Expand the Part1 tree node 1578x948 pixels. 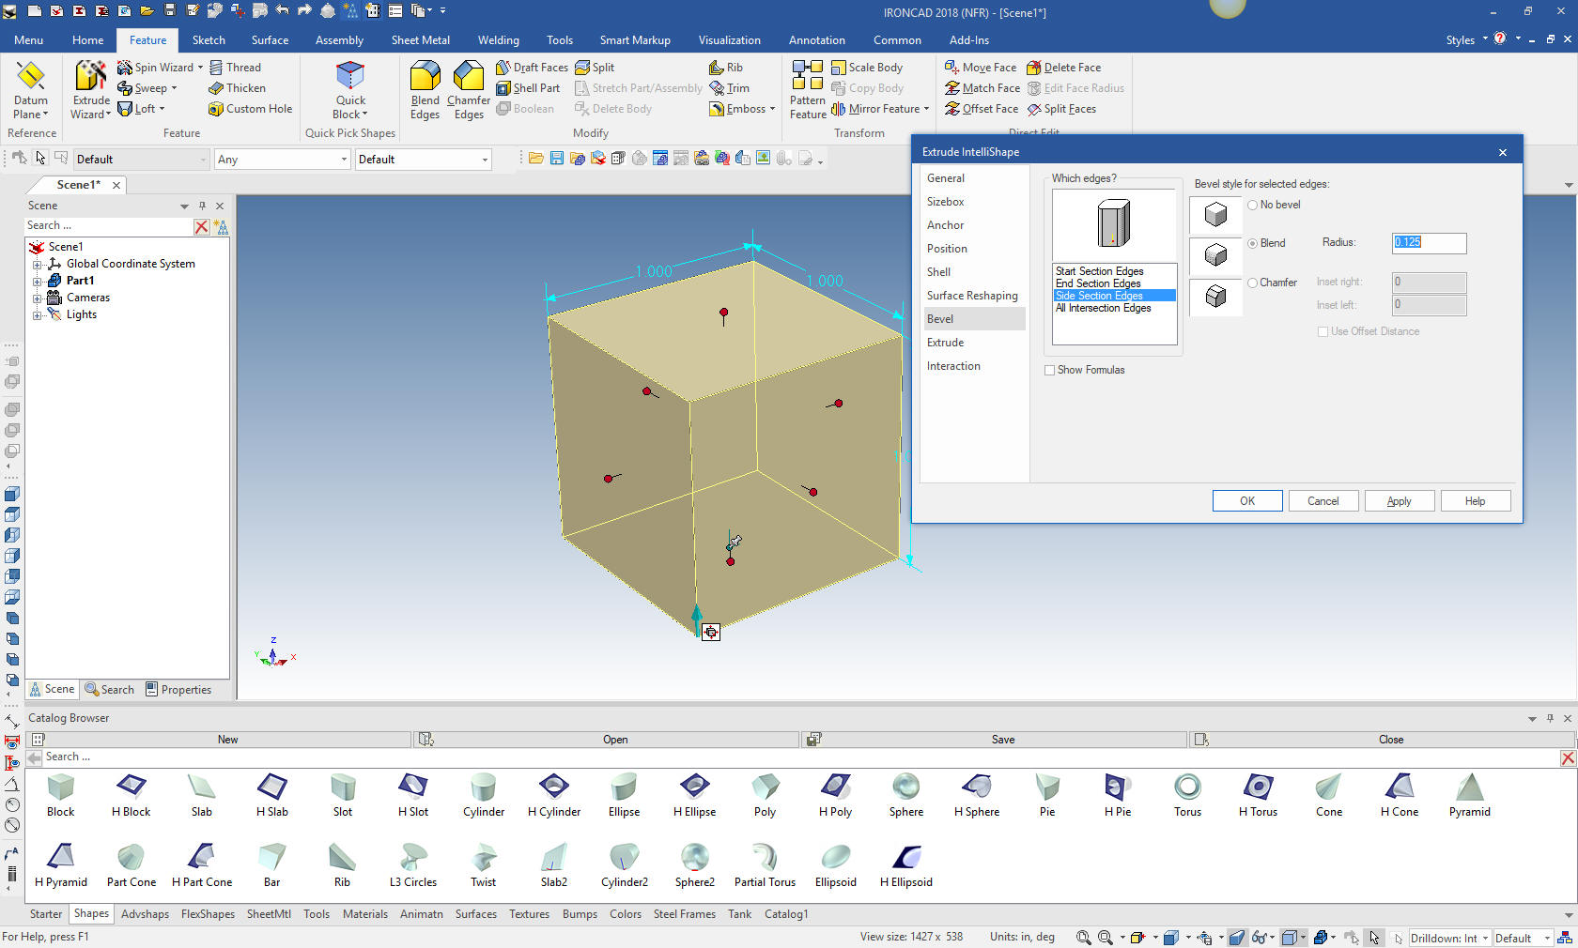[x=38, y=281]
